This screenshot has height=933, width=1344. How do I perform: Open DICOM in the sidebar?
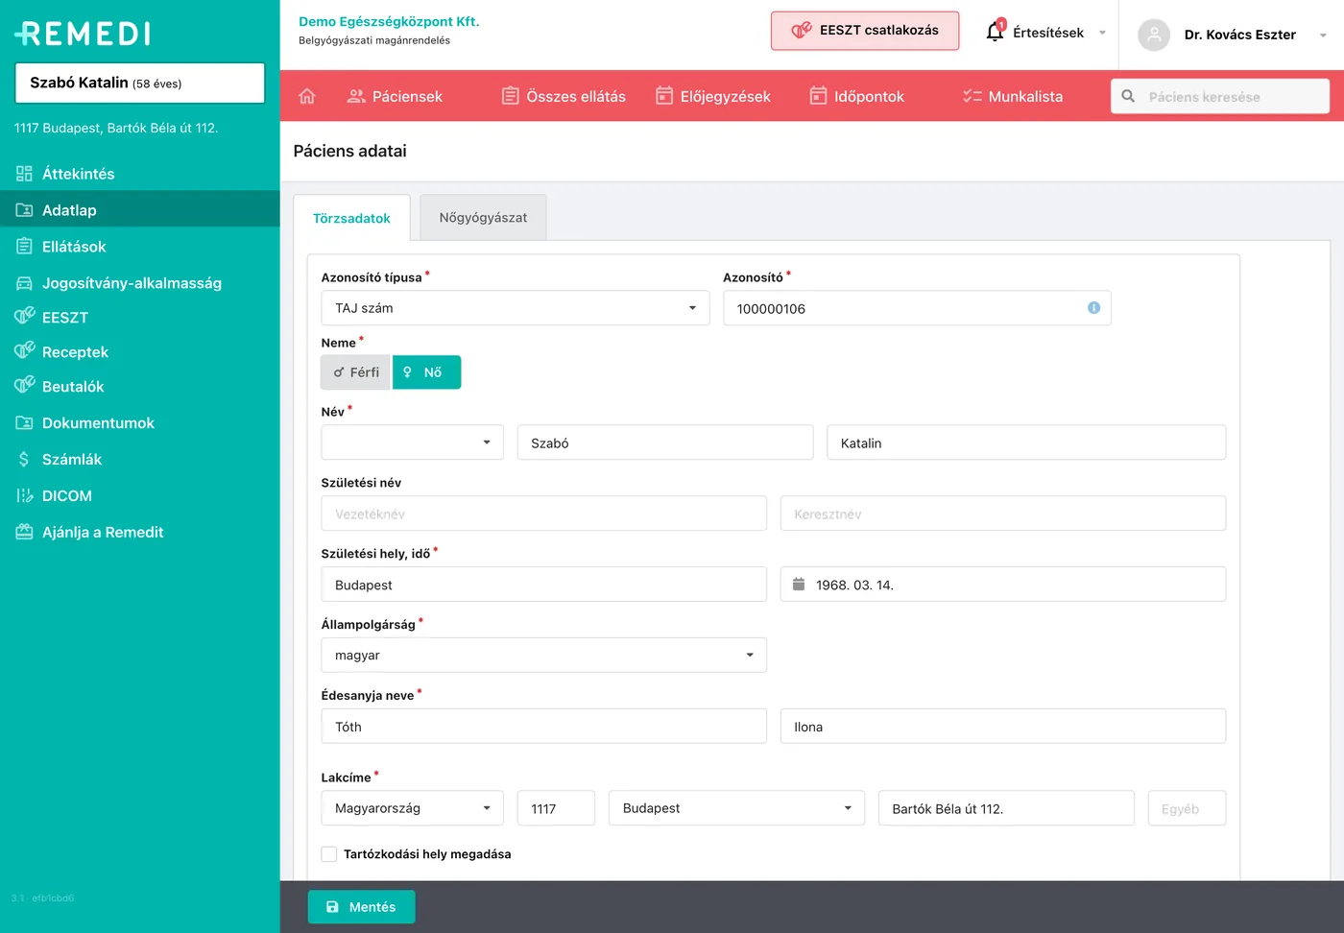coord(140,496)
